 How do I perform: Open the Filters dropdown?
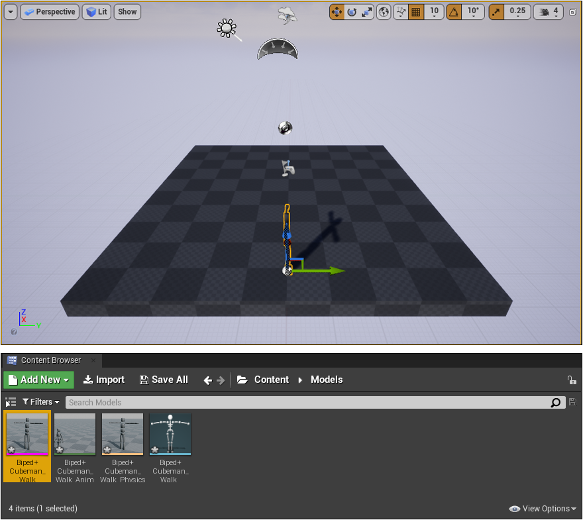(x=41, y=402)
